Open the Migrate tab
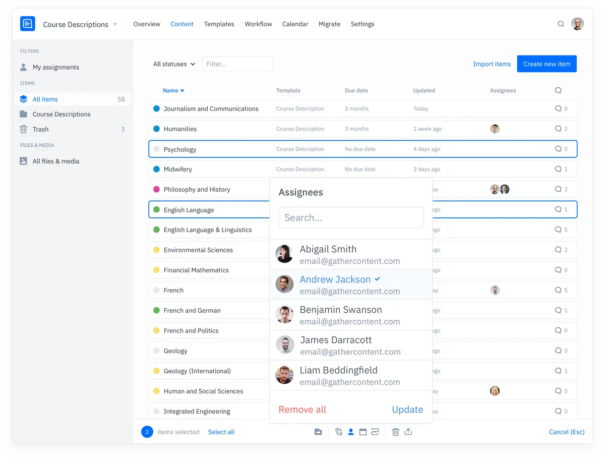The image size is (605, 460). point(329,24)
